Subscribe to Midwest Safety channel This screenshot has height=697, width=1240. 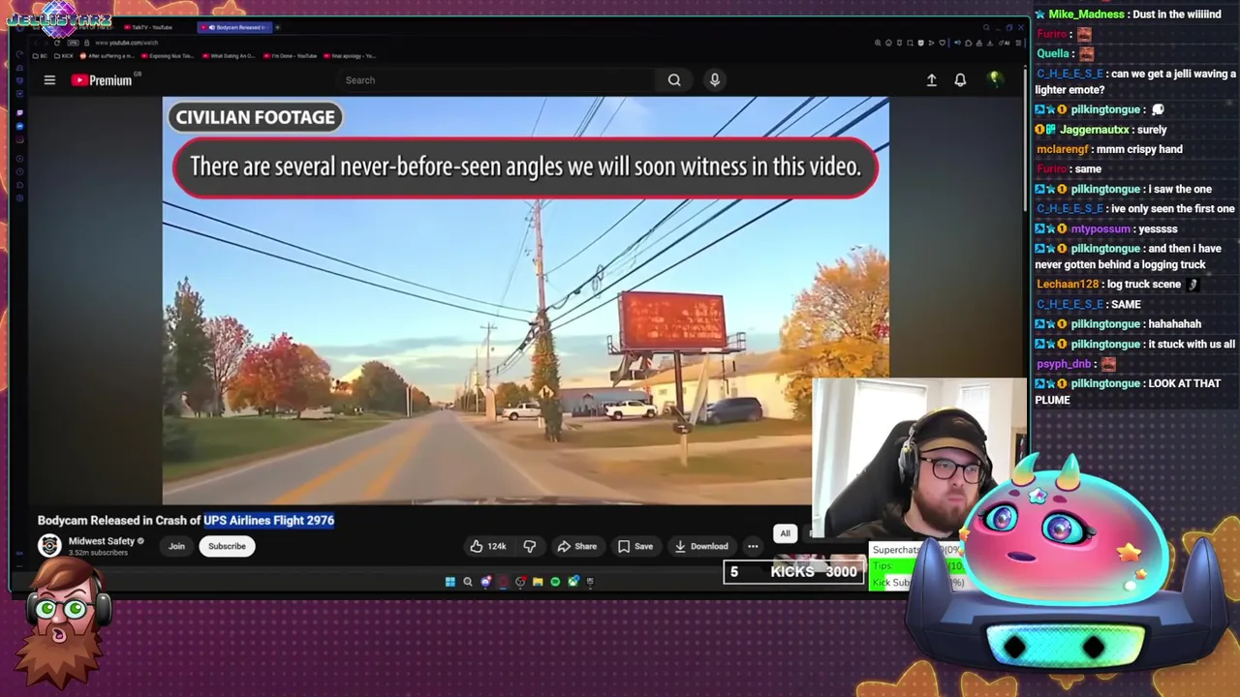[227, 546]
